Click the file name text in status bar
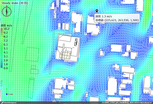The image size is (153, 104). click(127, 103)
